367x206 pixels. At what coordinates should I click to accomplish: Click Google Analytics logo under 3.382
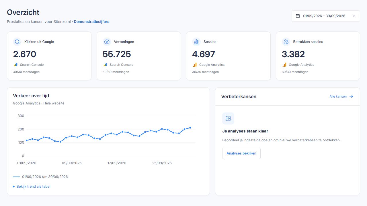[284, 65]
